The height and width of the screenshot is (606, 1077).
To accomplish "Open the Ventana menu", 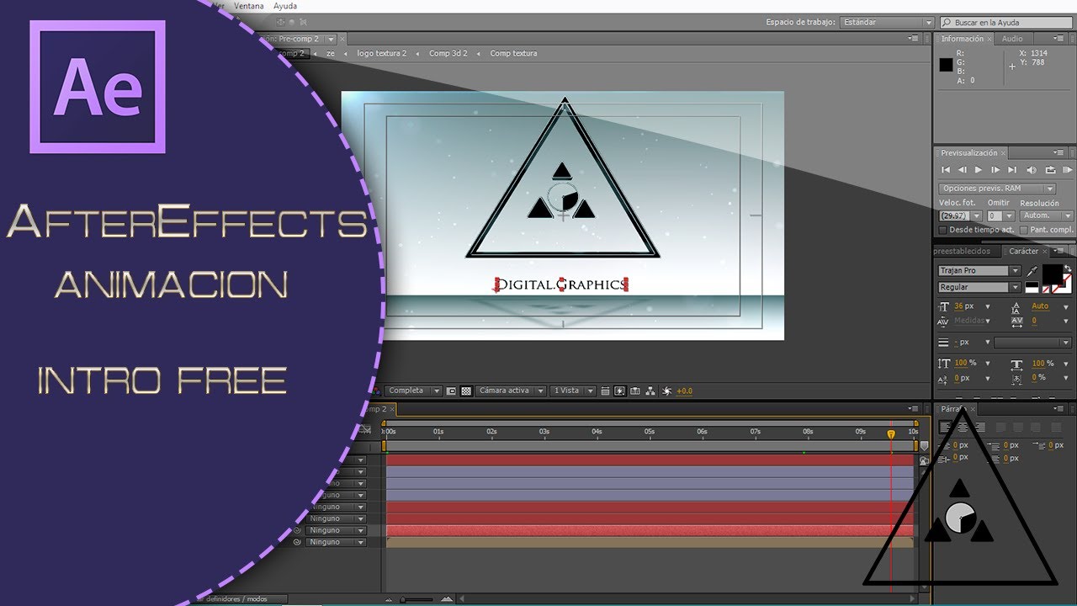I will point(249,6).
